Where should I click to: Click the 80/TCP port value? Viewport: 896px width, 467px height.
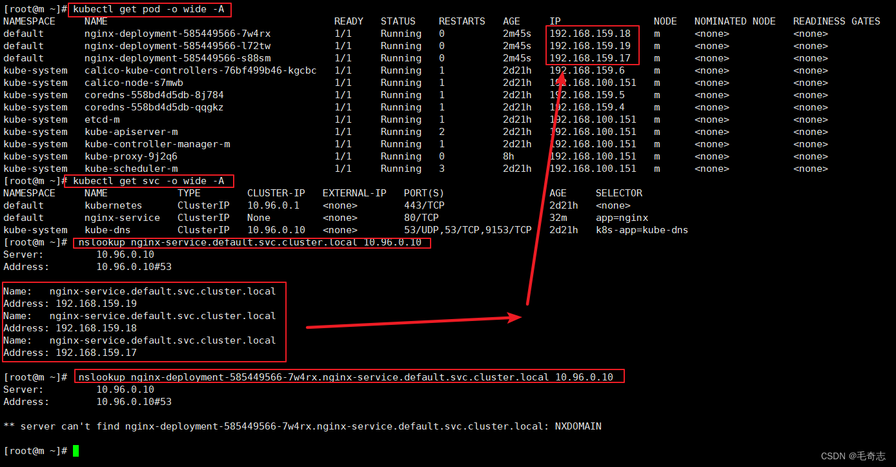point(422,218)
